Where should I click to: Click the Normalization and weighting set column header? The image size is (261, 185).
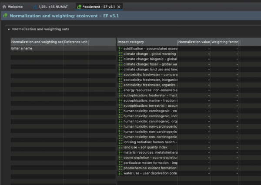(37, 42)
